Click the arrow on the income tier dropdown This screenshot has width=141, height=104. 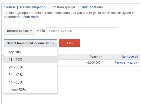(x=53, y=43)
